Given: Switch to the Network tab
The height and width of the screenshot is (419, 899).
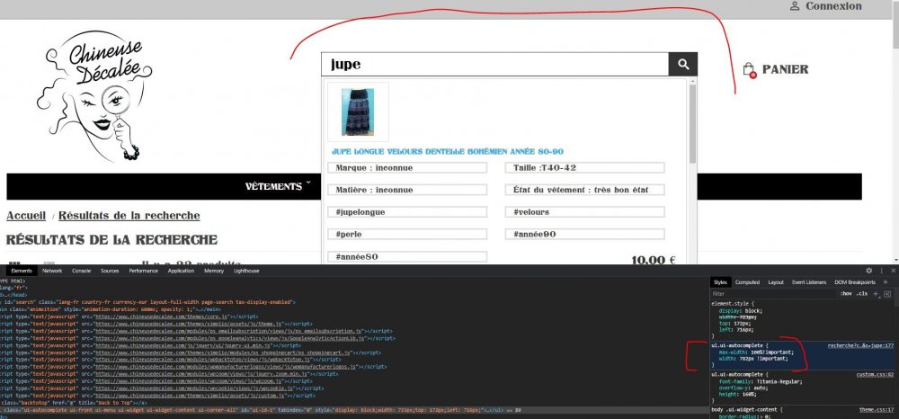Looking at the screenshot, I should coord(52,271).
